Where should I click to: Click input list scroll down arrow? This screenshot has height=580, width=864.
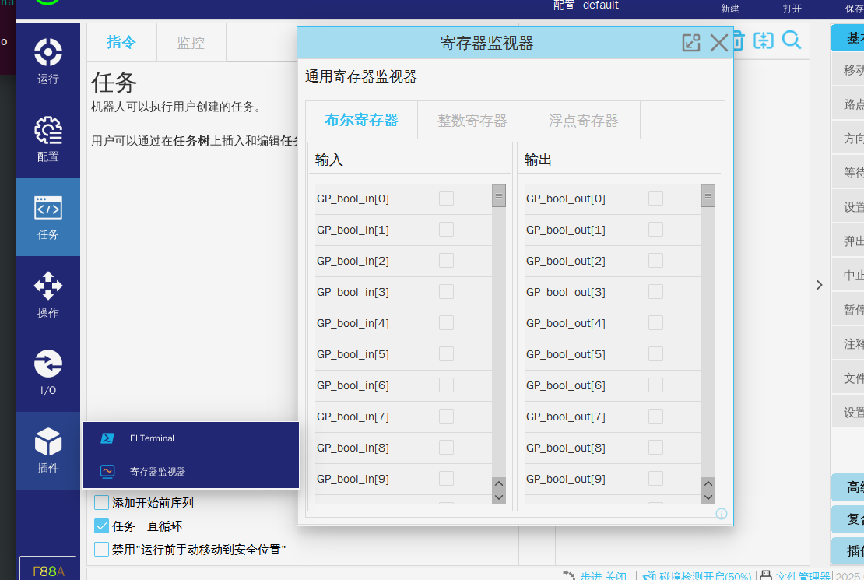[499, 497]
